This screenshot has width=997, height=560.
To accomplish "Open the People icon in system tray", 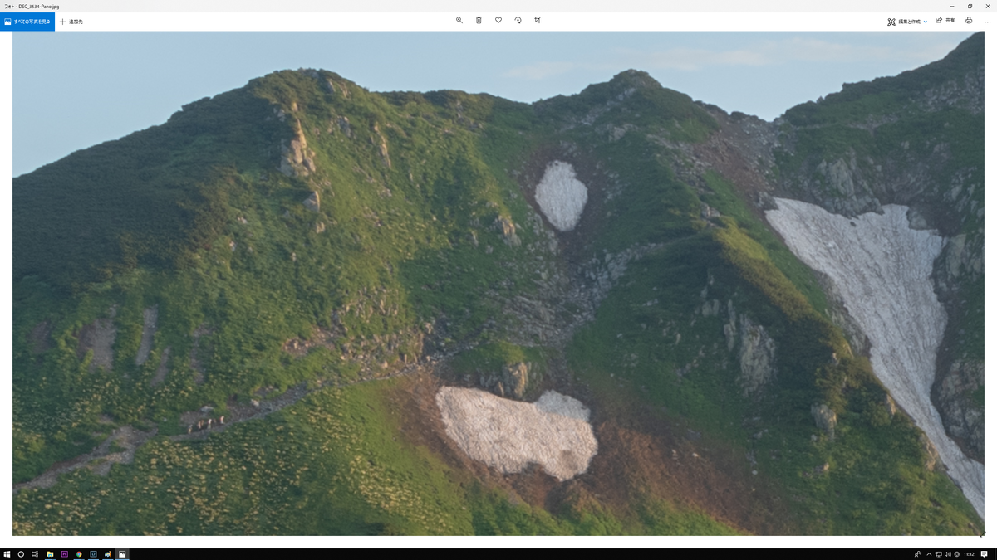I will click(x=917, y=553).
